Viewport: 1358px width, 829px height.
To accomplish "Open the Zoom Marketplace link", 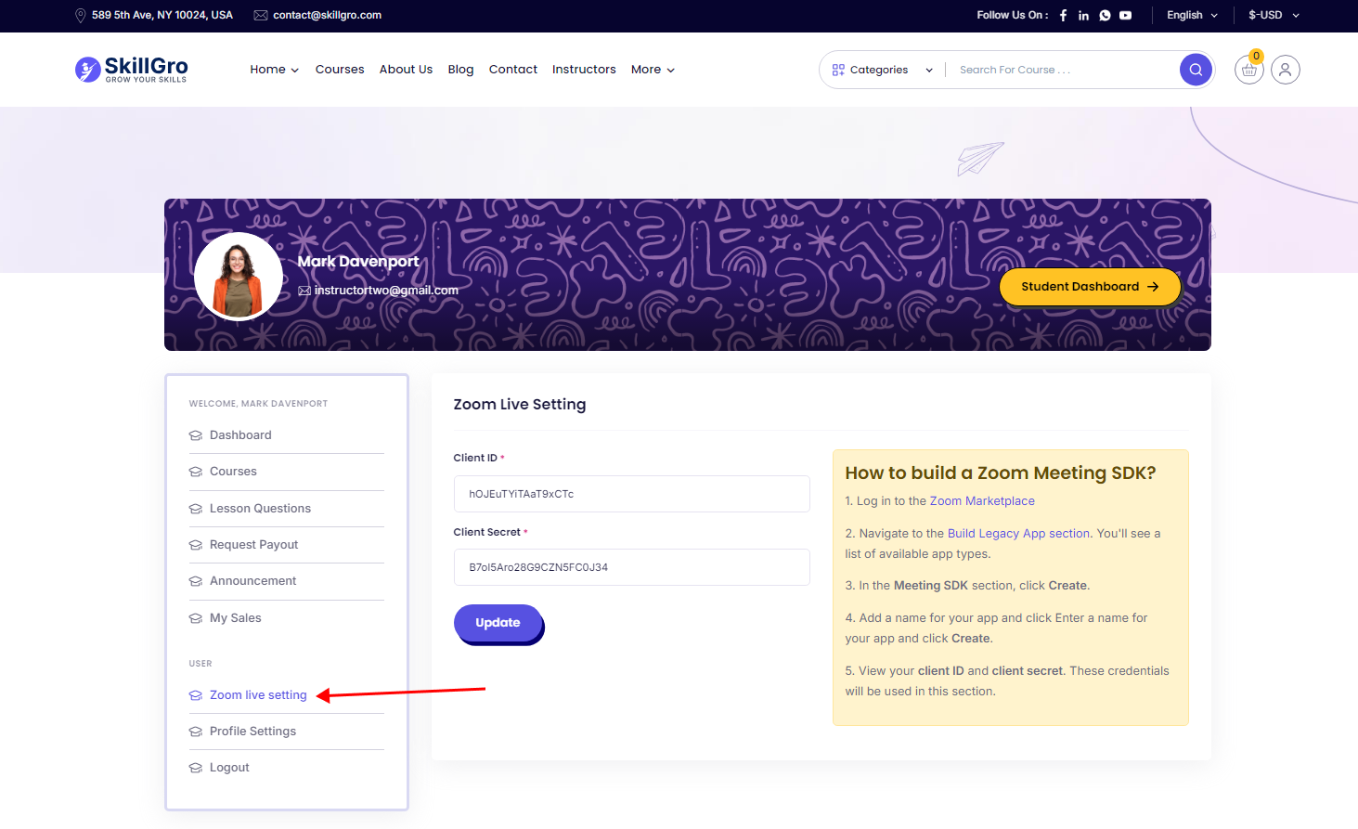I will coord(982,501).
